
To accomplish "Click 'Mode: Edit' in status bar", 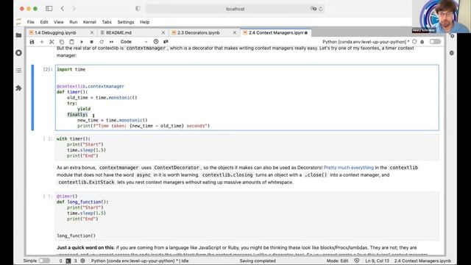I will [337, 261].
